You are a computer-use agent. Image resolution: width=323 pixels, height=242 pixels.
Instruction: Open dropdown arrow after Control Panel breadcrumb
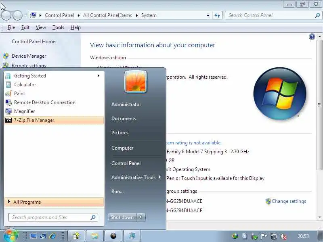click(x=78, y=15)
